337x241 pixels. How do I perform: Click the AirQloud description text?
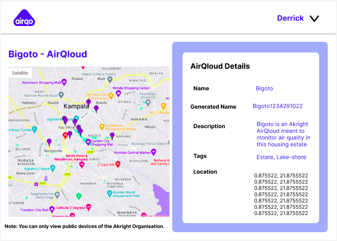(x=283, y=134)
